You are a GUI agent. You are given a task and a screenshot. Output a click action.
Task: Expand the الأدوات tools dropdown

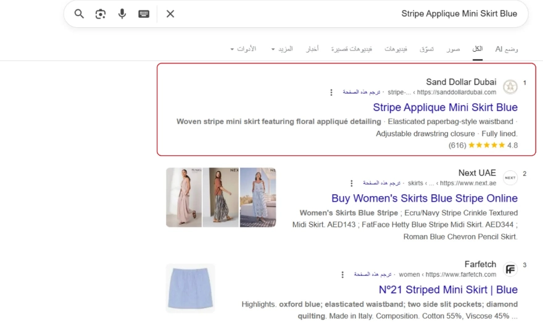click(243, 49)
